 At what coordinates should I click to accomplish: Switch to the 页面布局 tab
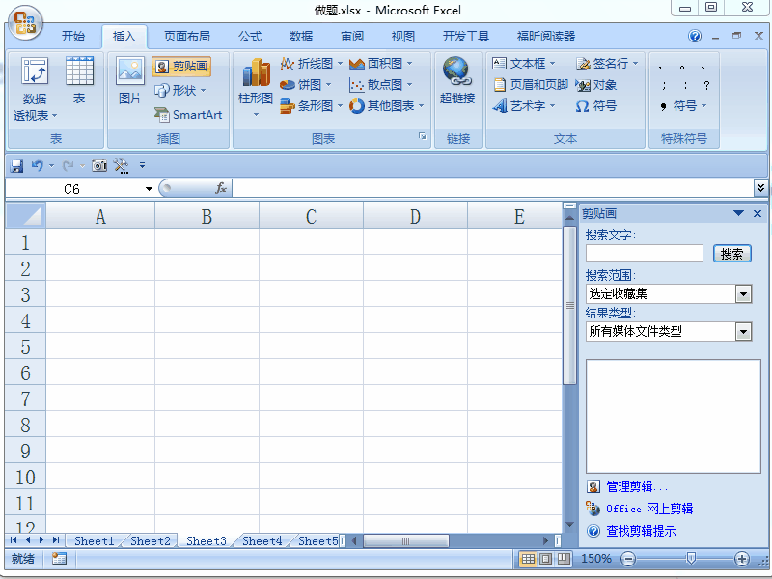tap(186, 37)
